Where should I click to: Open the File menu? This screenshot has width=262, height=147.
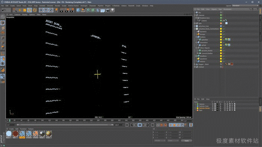pos(2,6)
